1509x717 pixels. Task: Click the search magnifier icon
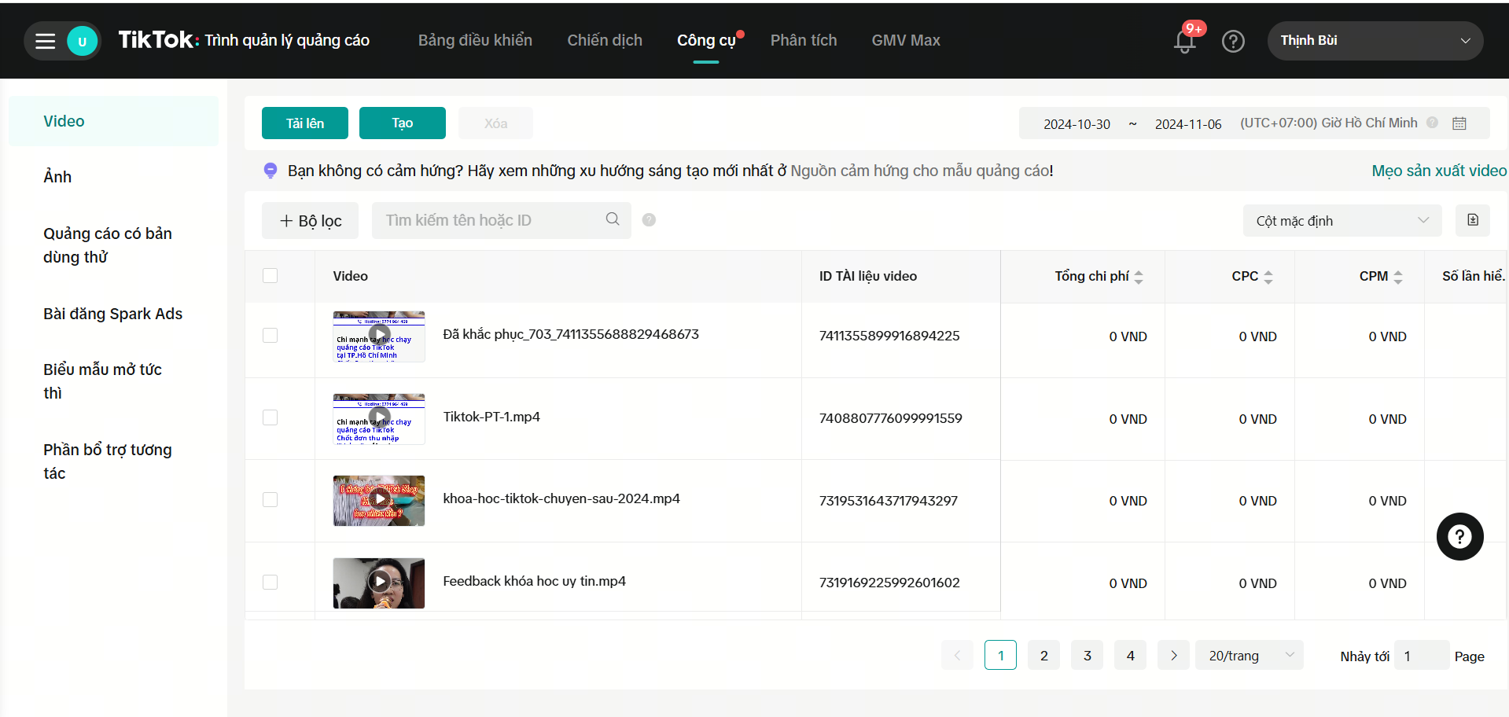(613, 219)
